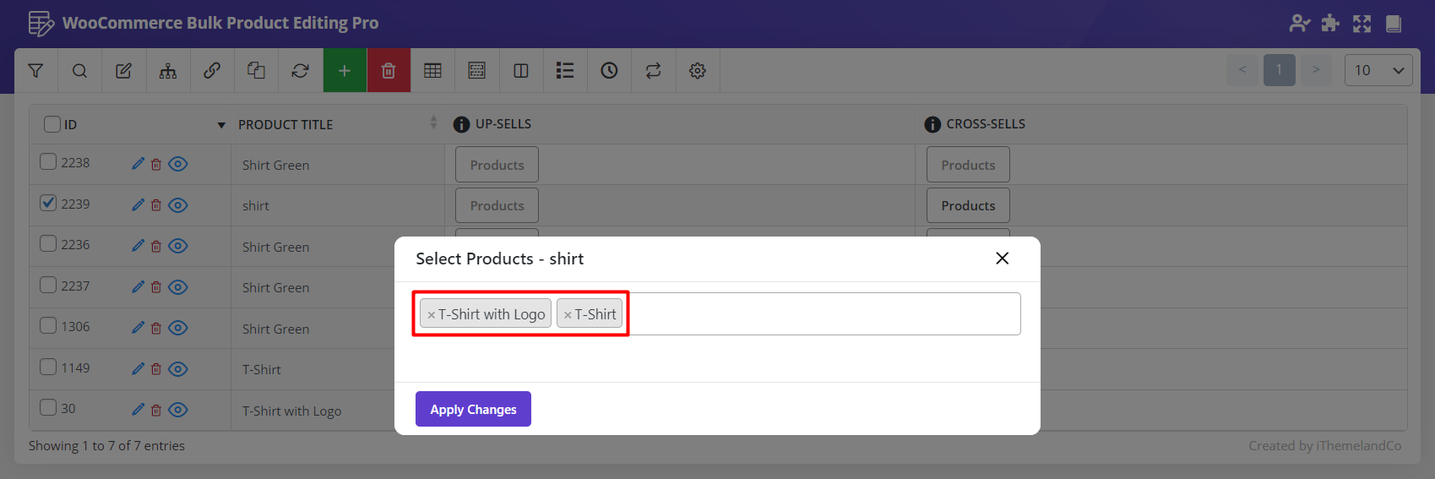
Task: Click the link chain toolbar icon
Action: tap(212, 71)
